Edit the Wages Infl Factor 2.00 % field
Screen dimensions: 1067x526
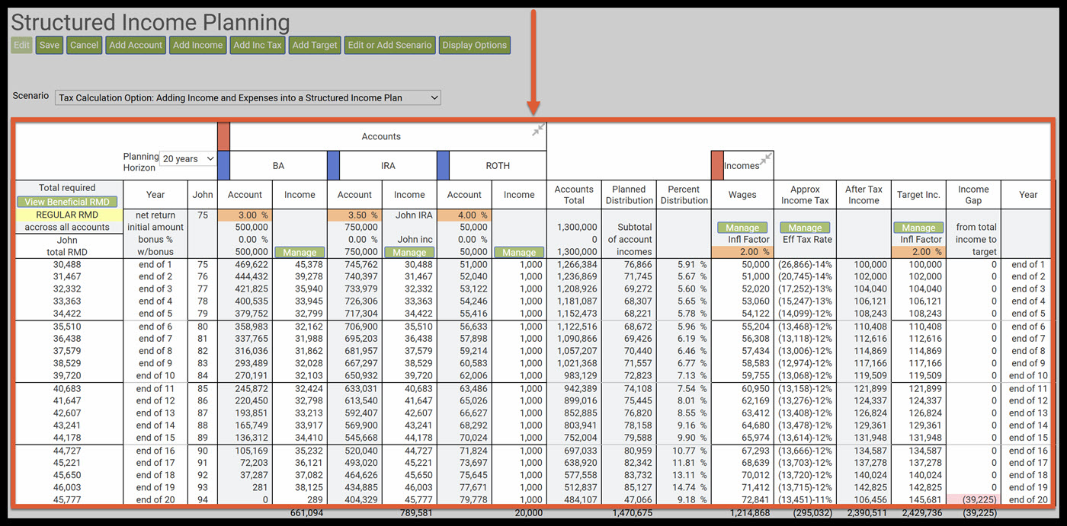(742, 252)
